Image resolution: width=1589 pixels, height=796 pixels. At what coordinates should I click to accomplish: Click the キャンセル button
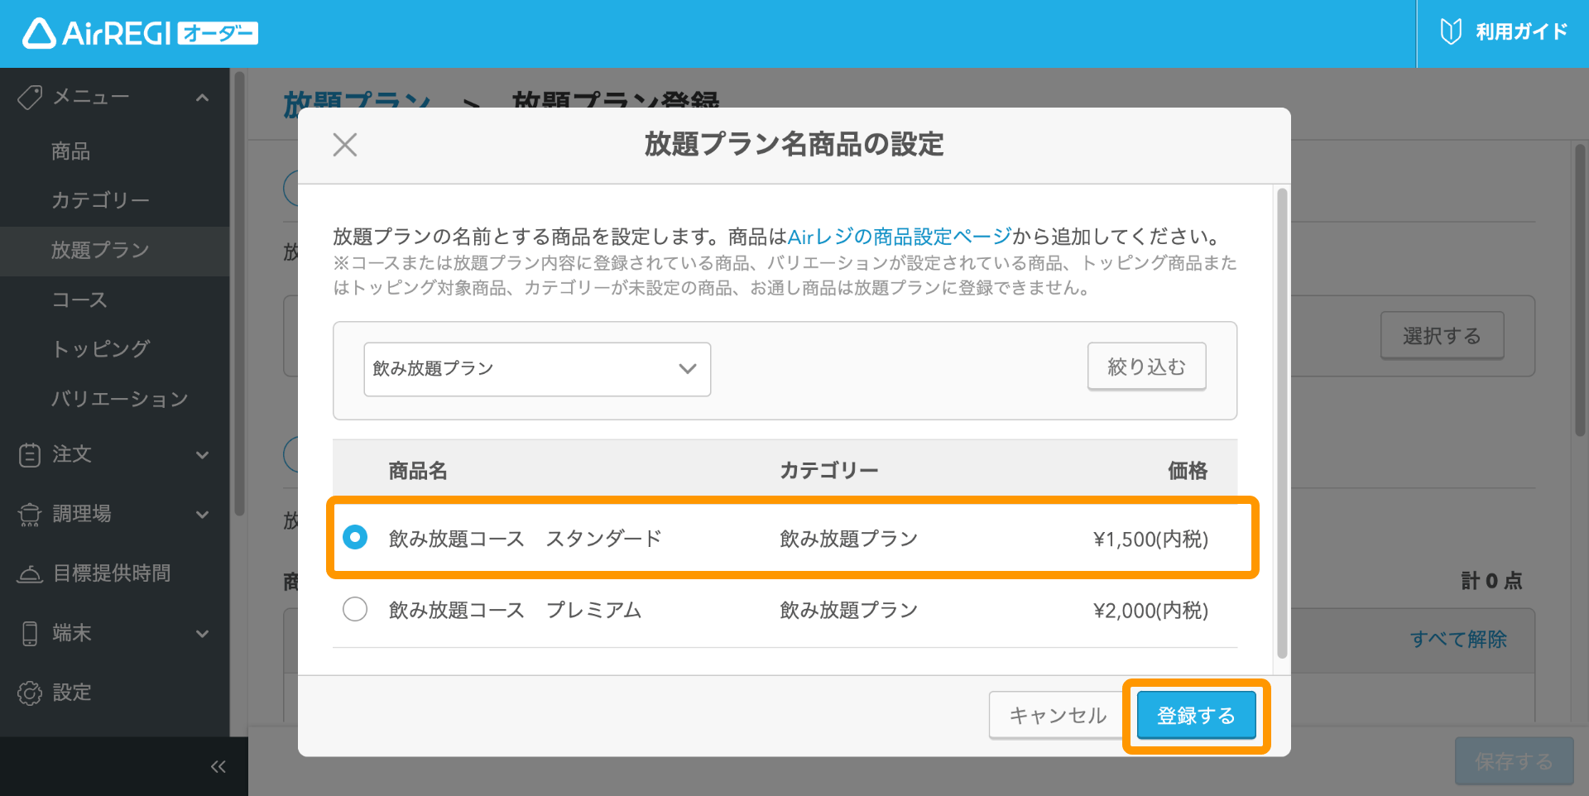1058,715
